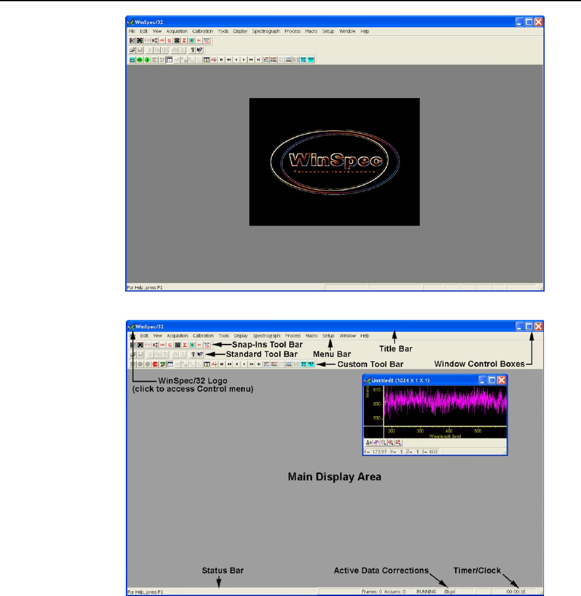Click fast forward frames button, upper window
This screenshot has height=596, width=581.
click(x=251, y=60)
